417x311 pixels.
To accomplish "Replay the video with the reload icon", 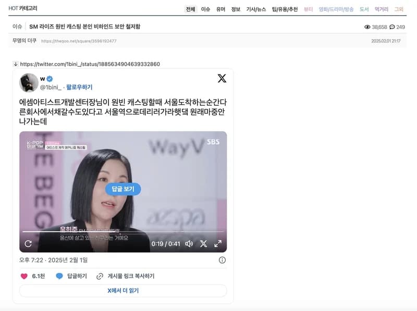I will pos(28,244).
